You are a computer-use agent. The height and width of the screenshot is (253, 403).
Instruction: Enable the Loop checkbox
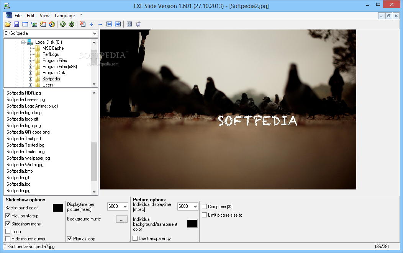(8, 232)
